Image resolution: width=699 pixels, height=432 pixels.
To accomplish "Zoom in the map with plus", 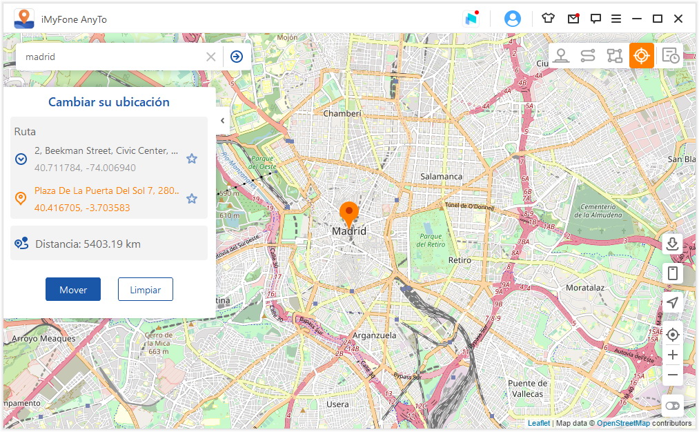I will 673,355.
